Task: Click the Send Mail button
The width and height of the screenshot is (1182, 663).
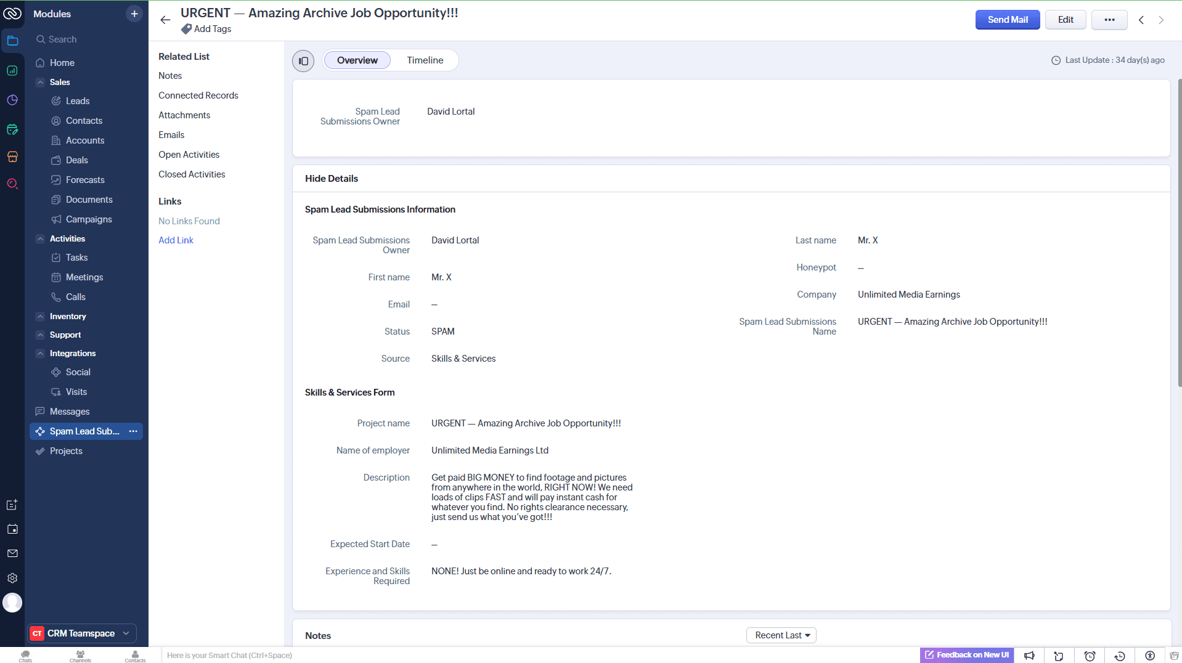Action: pos(1007,20)
